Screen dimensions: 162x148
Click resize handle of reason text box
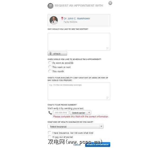pos(107,48)
